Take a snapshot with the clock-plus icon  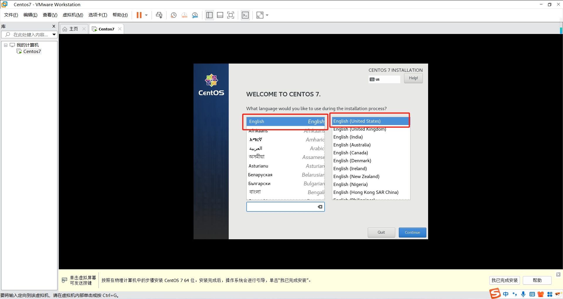tap(174, 15)
